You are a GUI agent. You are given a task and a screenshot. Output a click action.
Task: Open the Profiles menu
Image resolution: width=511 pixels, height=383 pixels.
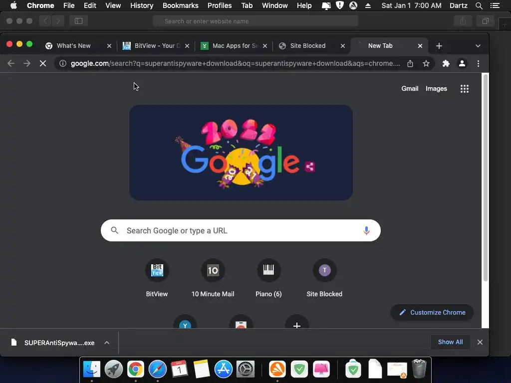pyautogui.click(x=220, y=5)
